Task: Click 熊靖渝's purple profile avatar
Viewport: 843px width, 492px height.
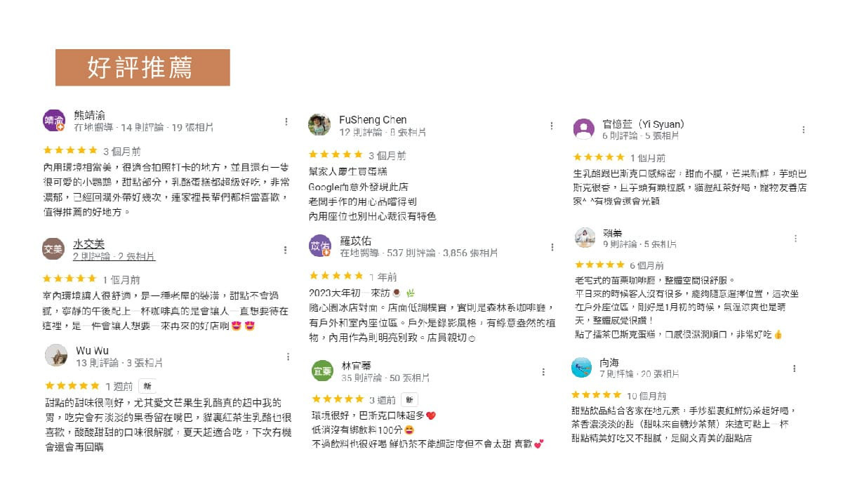Action: (54, 121)
